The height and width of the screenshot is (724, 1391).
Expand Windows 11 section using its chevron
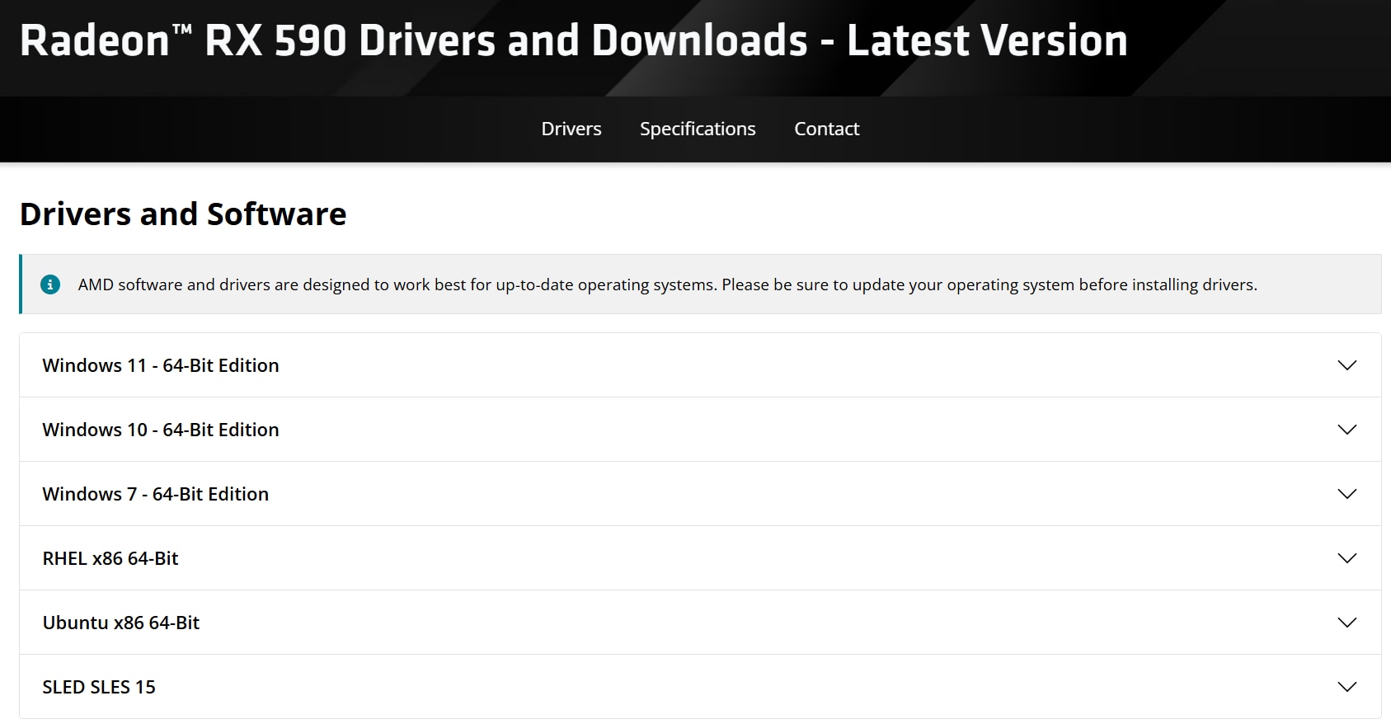(1346, 365)
